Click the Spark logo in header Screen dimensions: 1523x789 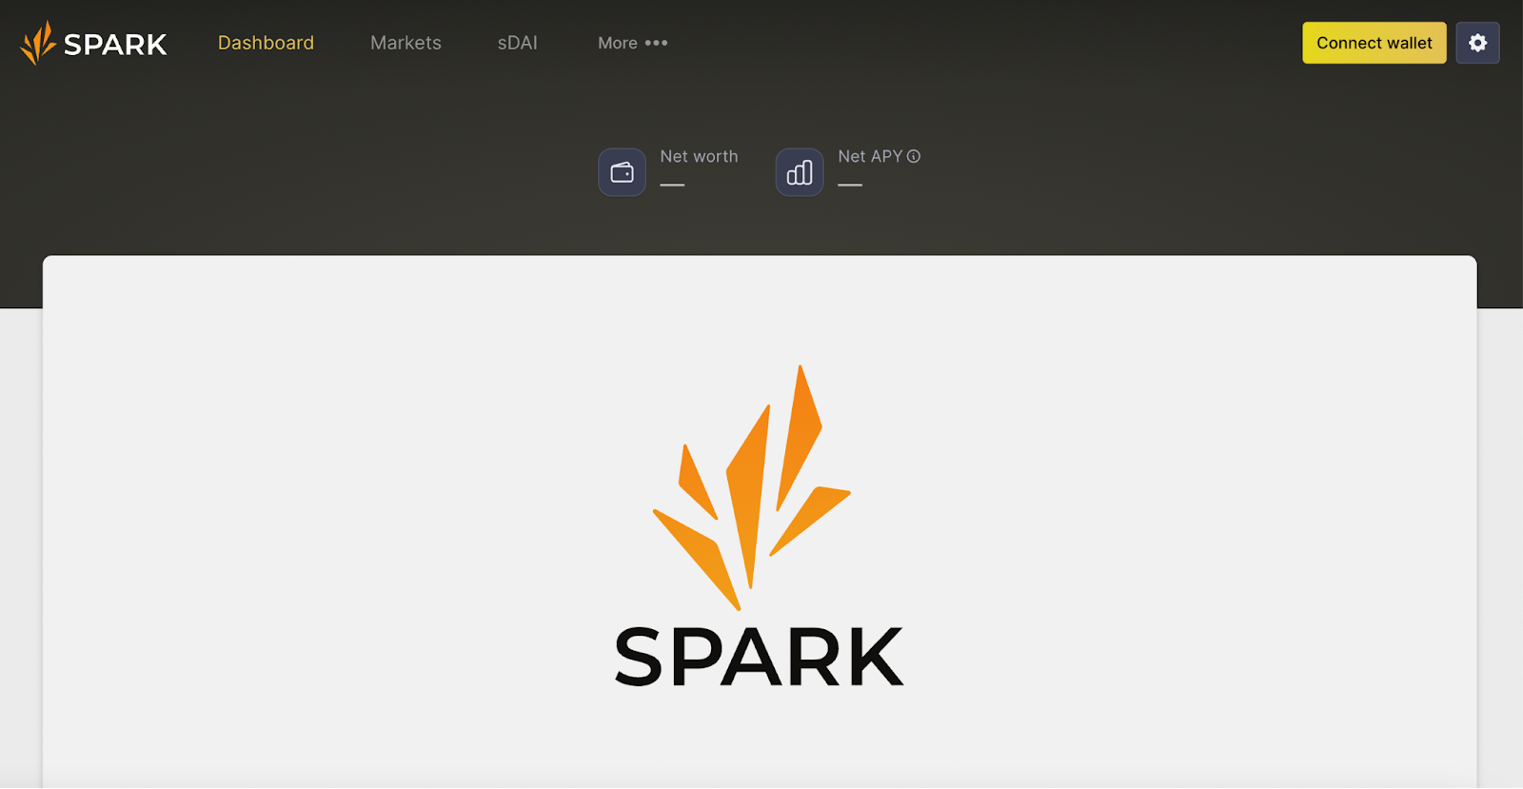(93, 43)
